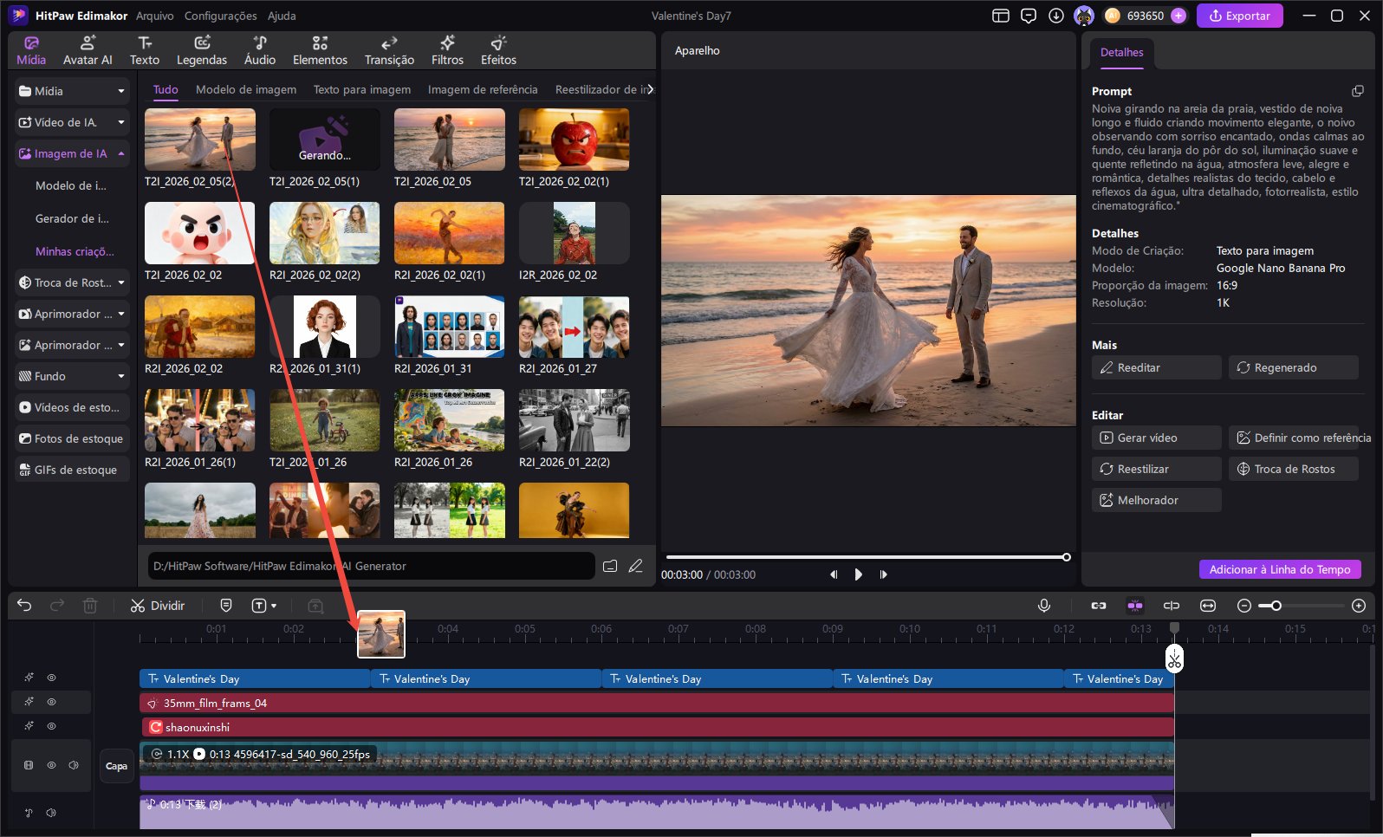Viewport: 1383px width, 837px height.
Task: Mute the audio track speaker icon
Action: [x=51, y=813]
